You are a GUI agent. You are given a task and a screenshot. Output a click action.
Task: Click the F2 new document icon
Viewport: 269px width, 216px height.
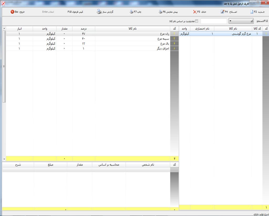click(252, 12)
